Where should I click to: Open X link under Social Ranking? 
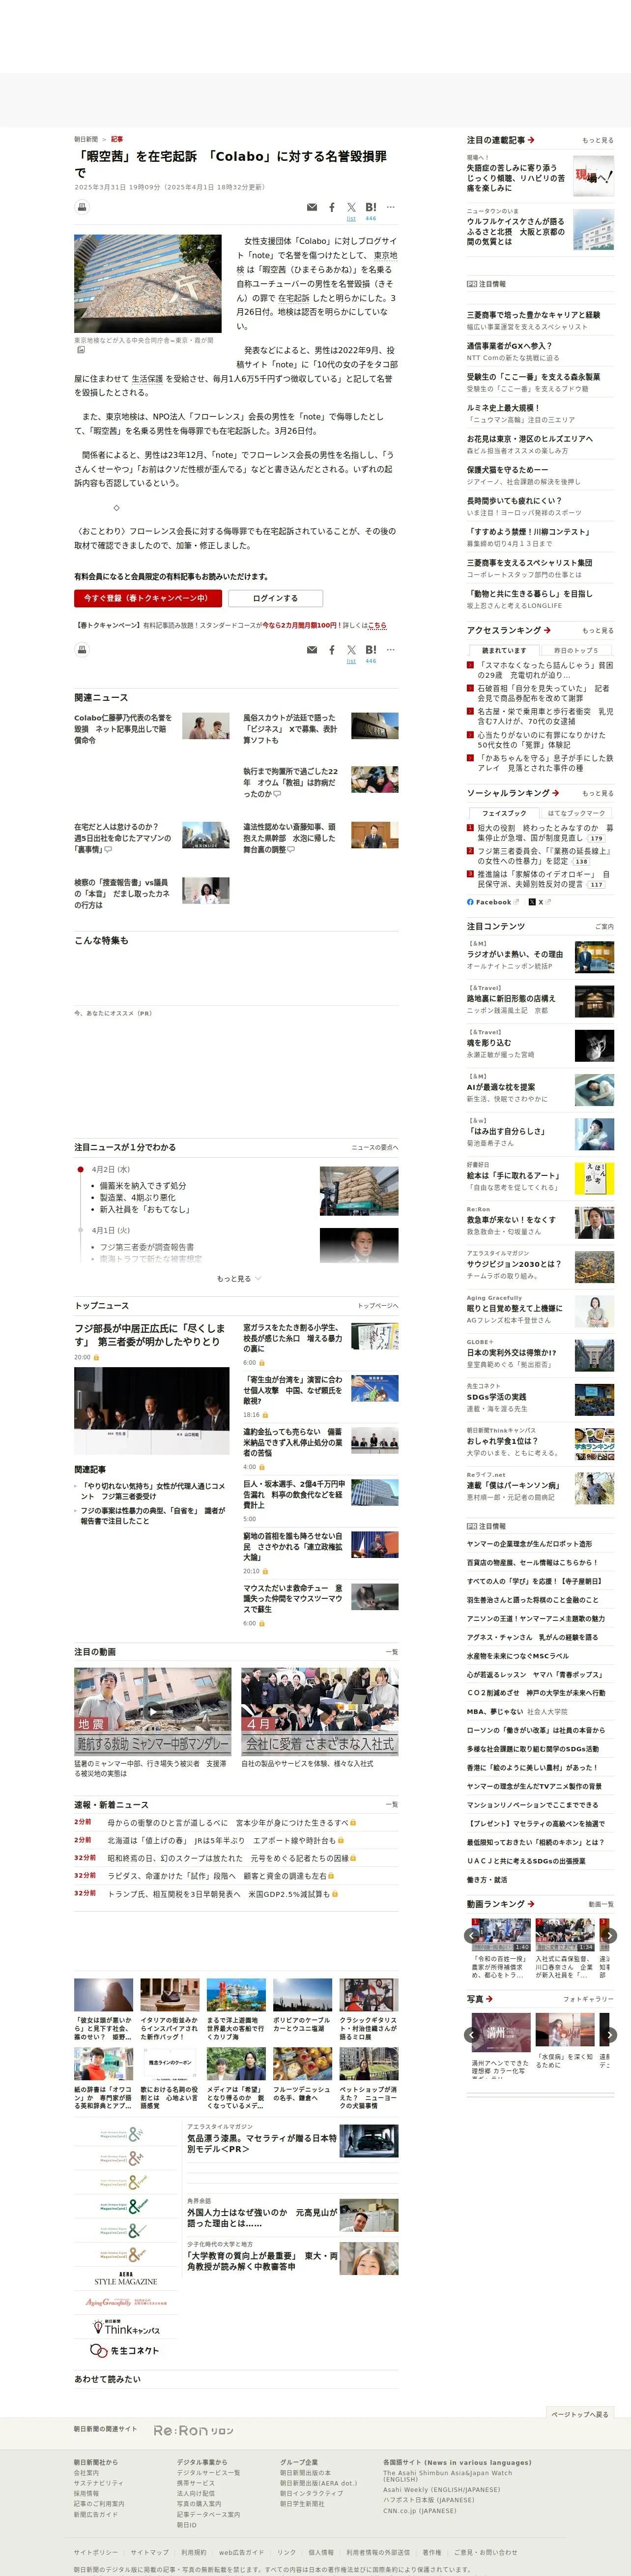(x=537, y=902)
